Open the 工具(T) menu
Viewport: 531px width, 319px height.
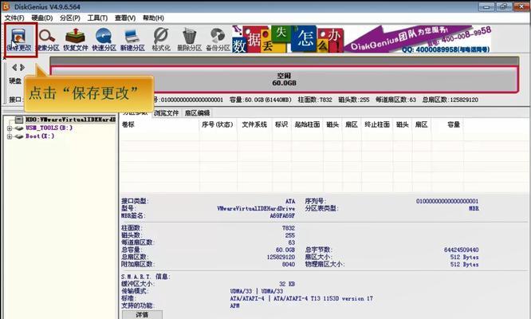point(97,18)
